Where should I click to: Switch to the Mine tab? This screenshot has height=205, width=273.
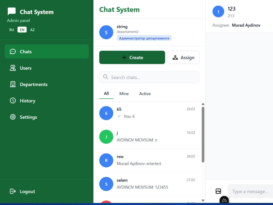click(x=124, y=93)
